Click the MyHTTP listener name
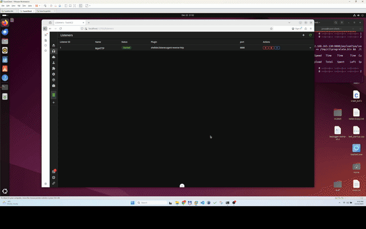The height and width of the screenshot is (229, 366). 100,48
